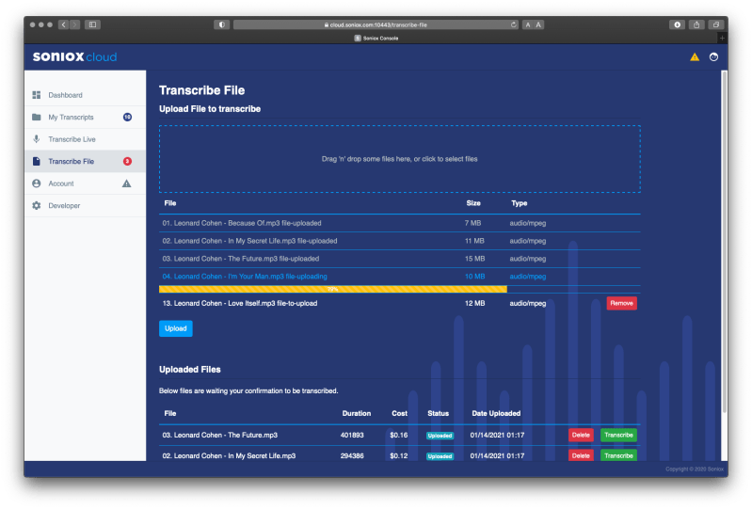Open the Account sidebar section
This screenshot has width=752, height=509.
pos(86,183)
